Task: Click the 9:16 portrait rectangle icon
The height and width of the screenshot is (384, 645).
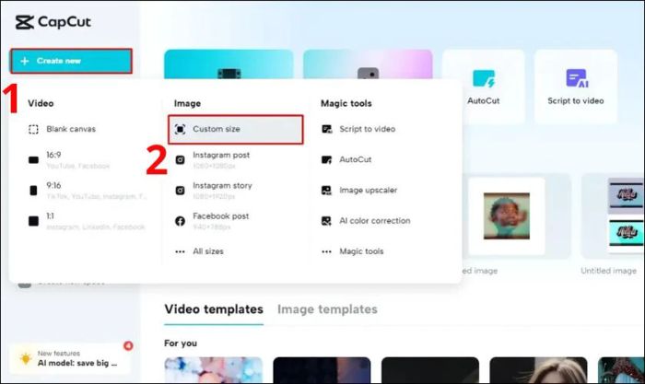Action: 33,191
